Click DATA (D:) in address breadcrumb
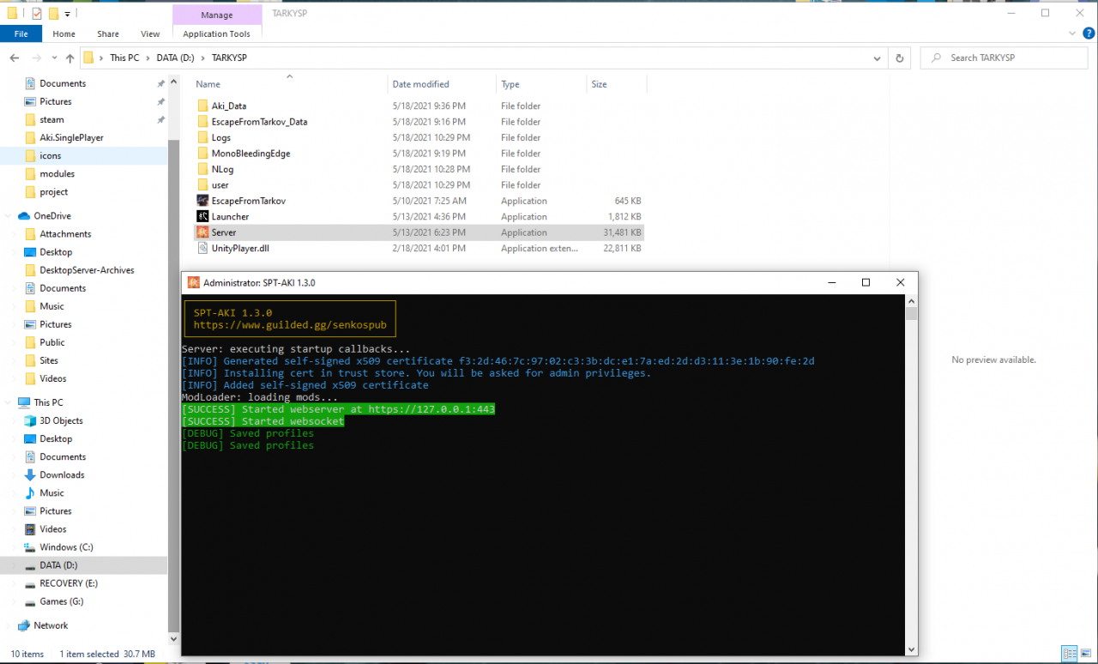1098x664 pixels. [177, 57]
